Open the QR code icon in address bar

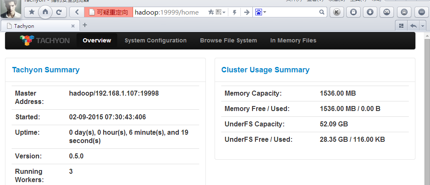coord(219,12)
